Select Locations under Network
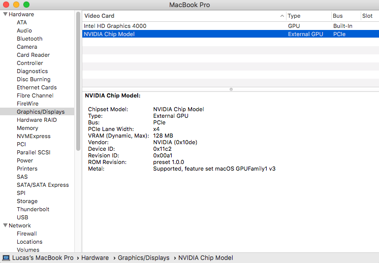The width and height of the screenshot is (379, 263). [x=29, y=242]
